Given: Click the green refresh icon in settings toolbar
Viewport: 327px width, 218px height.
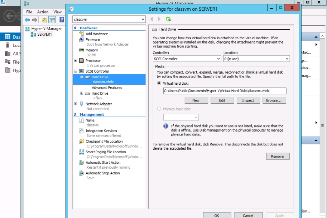Looking at the screenshot, I should (x=168, y=19).
